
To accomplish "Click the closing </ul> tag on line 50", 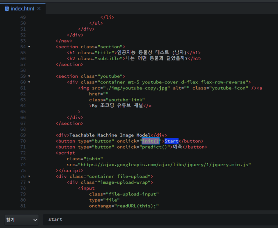I will pos(96,23).
